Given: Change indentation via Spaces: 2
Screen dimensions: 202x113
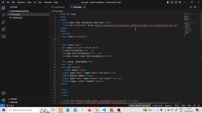Looking at the screenshot, I should point(168,105).
